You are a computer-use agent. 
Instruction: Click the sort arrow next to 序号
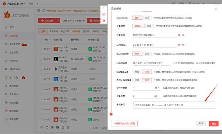(x=50, y=40)
